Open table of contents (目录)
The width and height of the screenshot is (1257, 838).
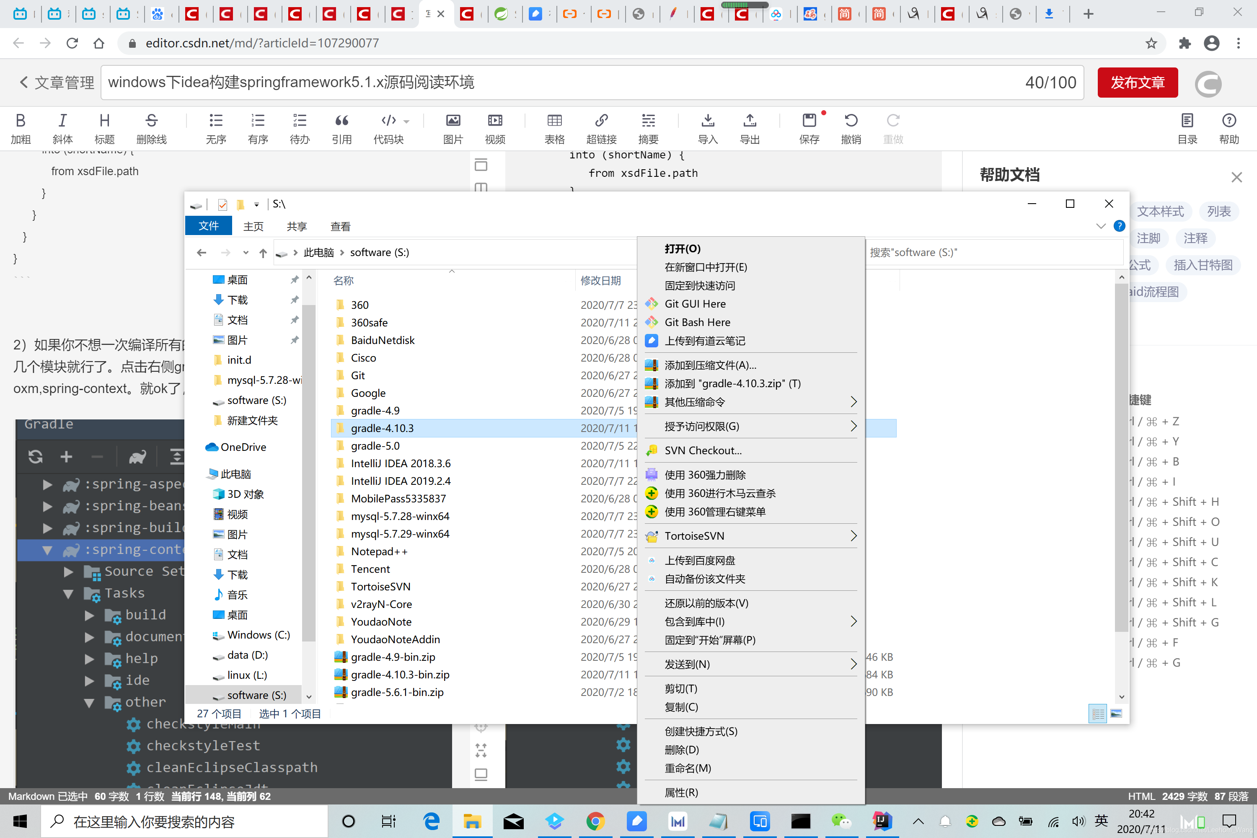click(1187, 128)
